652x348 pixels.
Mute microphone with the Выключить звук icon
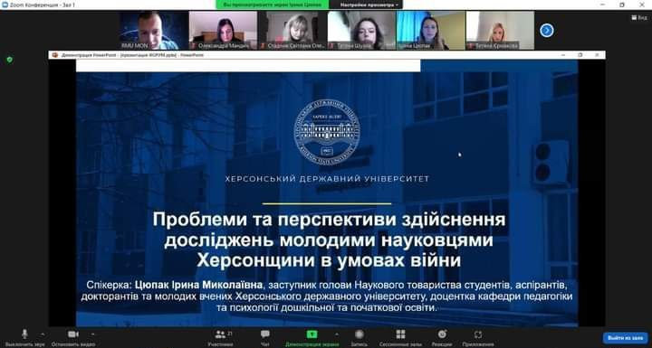coord(24,334)
